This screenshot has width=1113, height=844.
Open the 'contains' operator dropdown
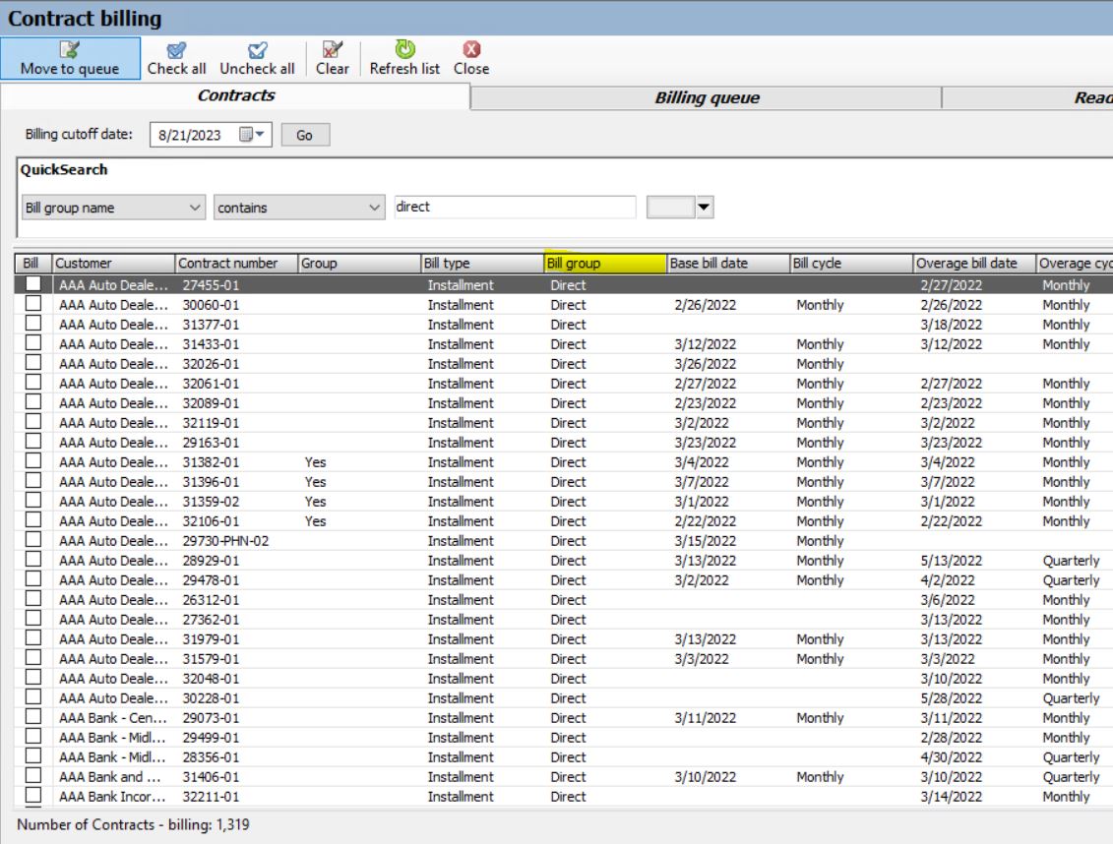tap(299, 208)
